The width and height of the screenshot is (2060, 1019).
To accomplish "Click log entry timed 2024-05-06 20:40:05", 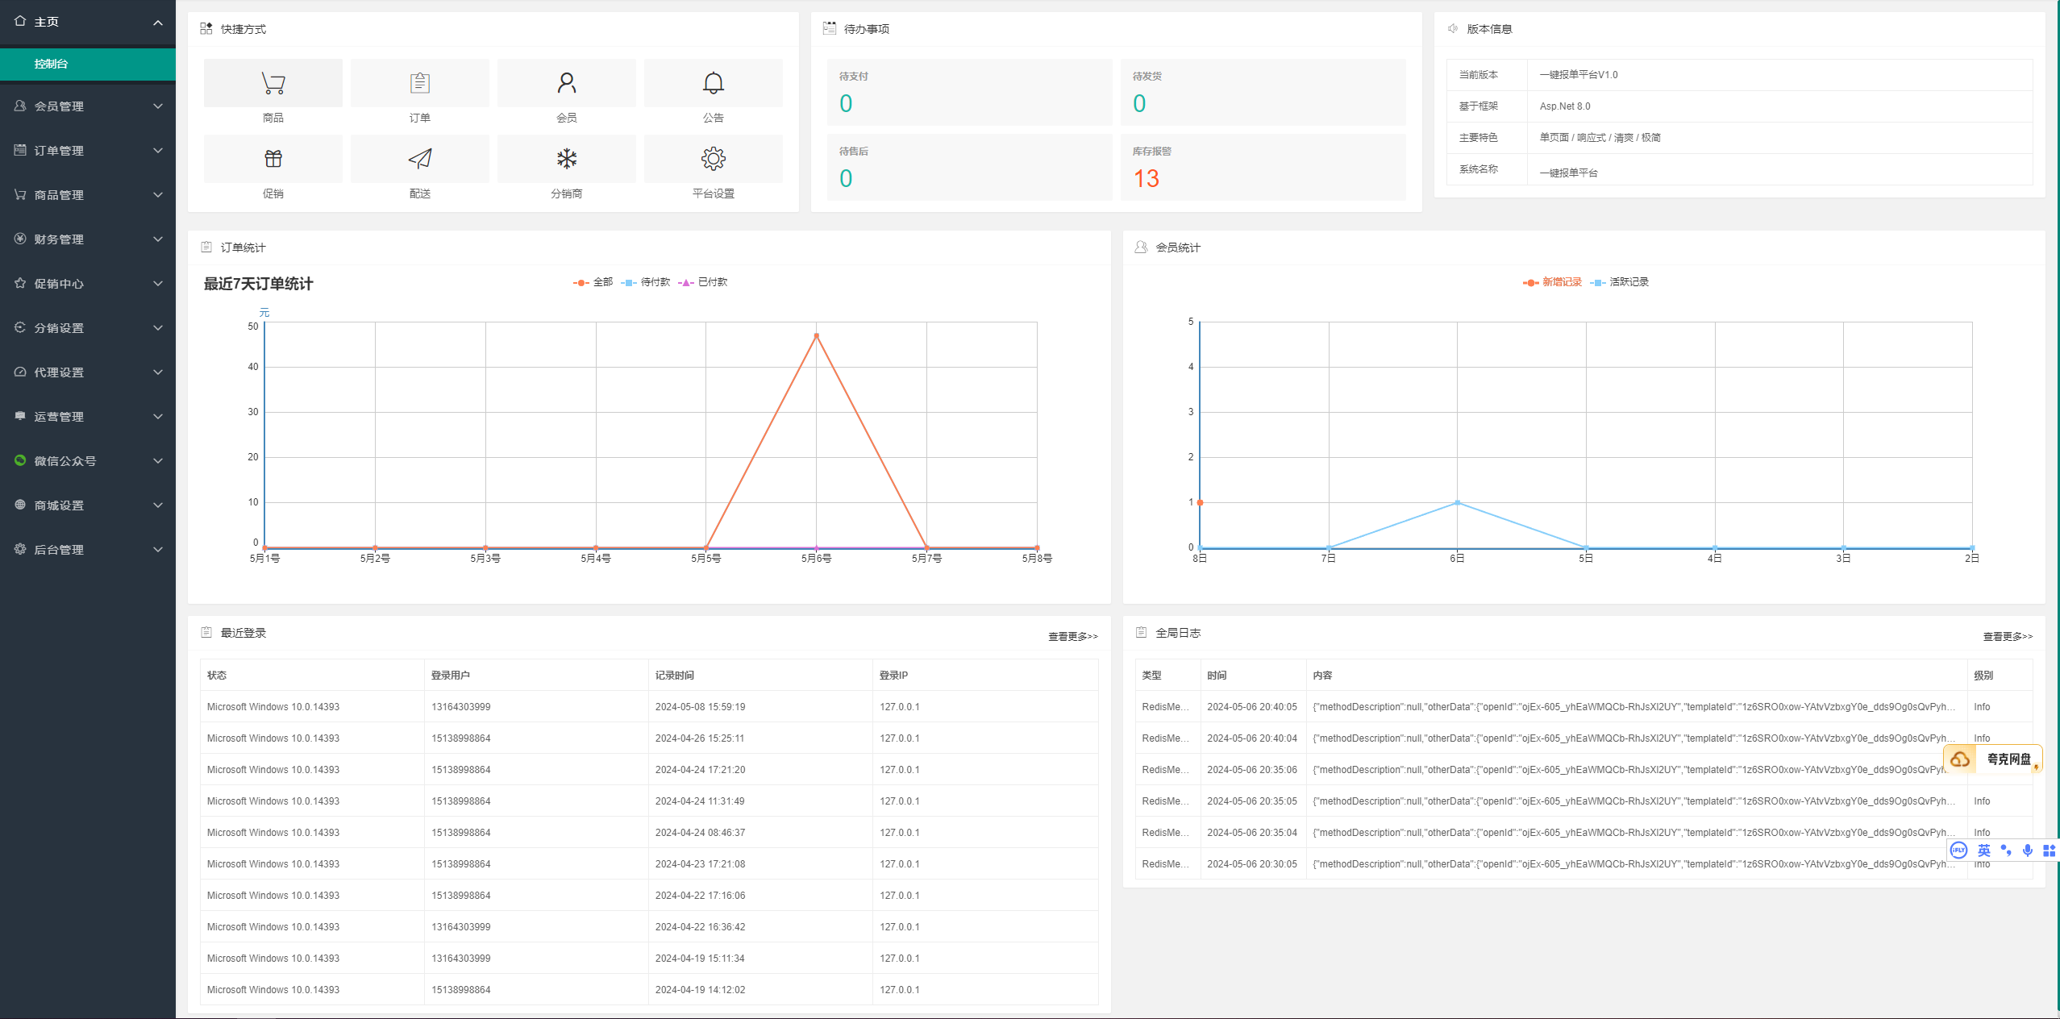I will click(x=1251, y=707).
